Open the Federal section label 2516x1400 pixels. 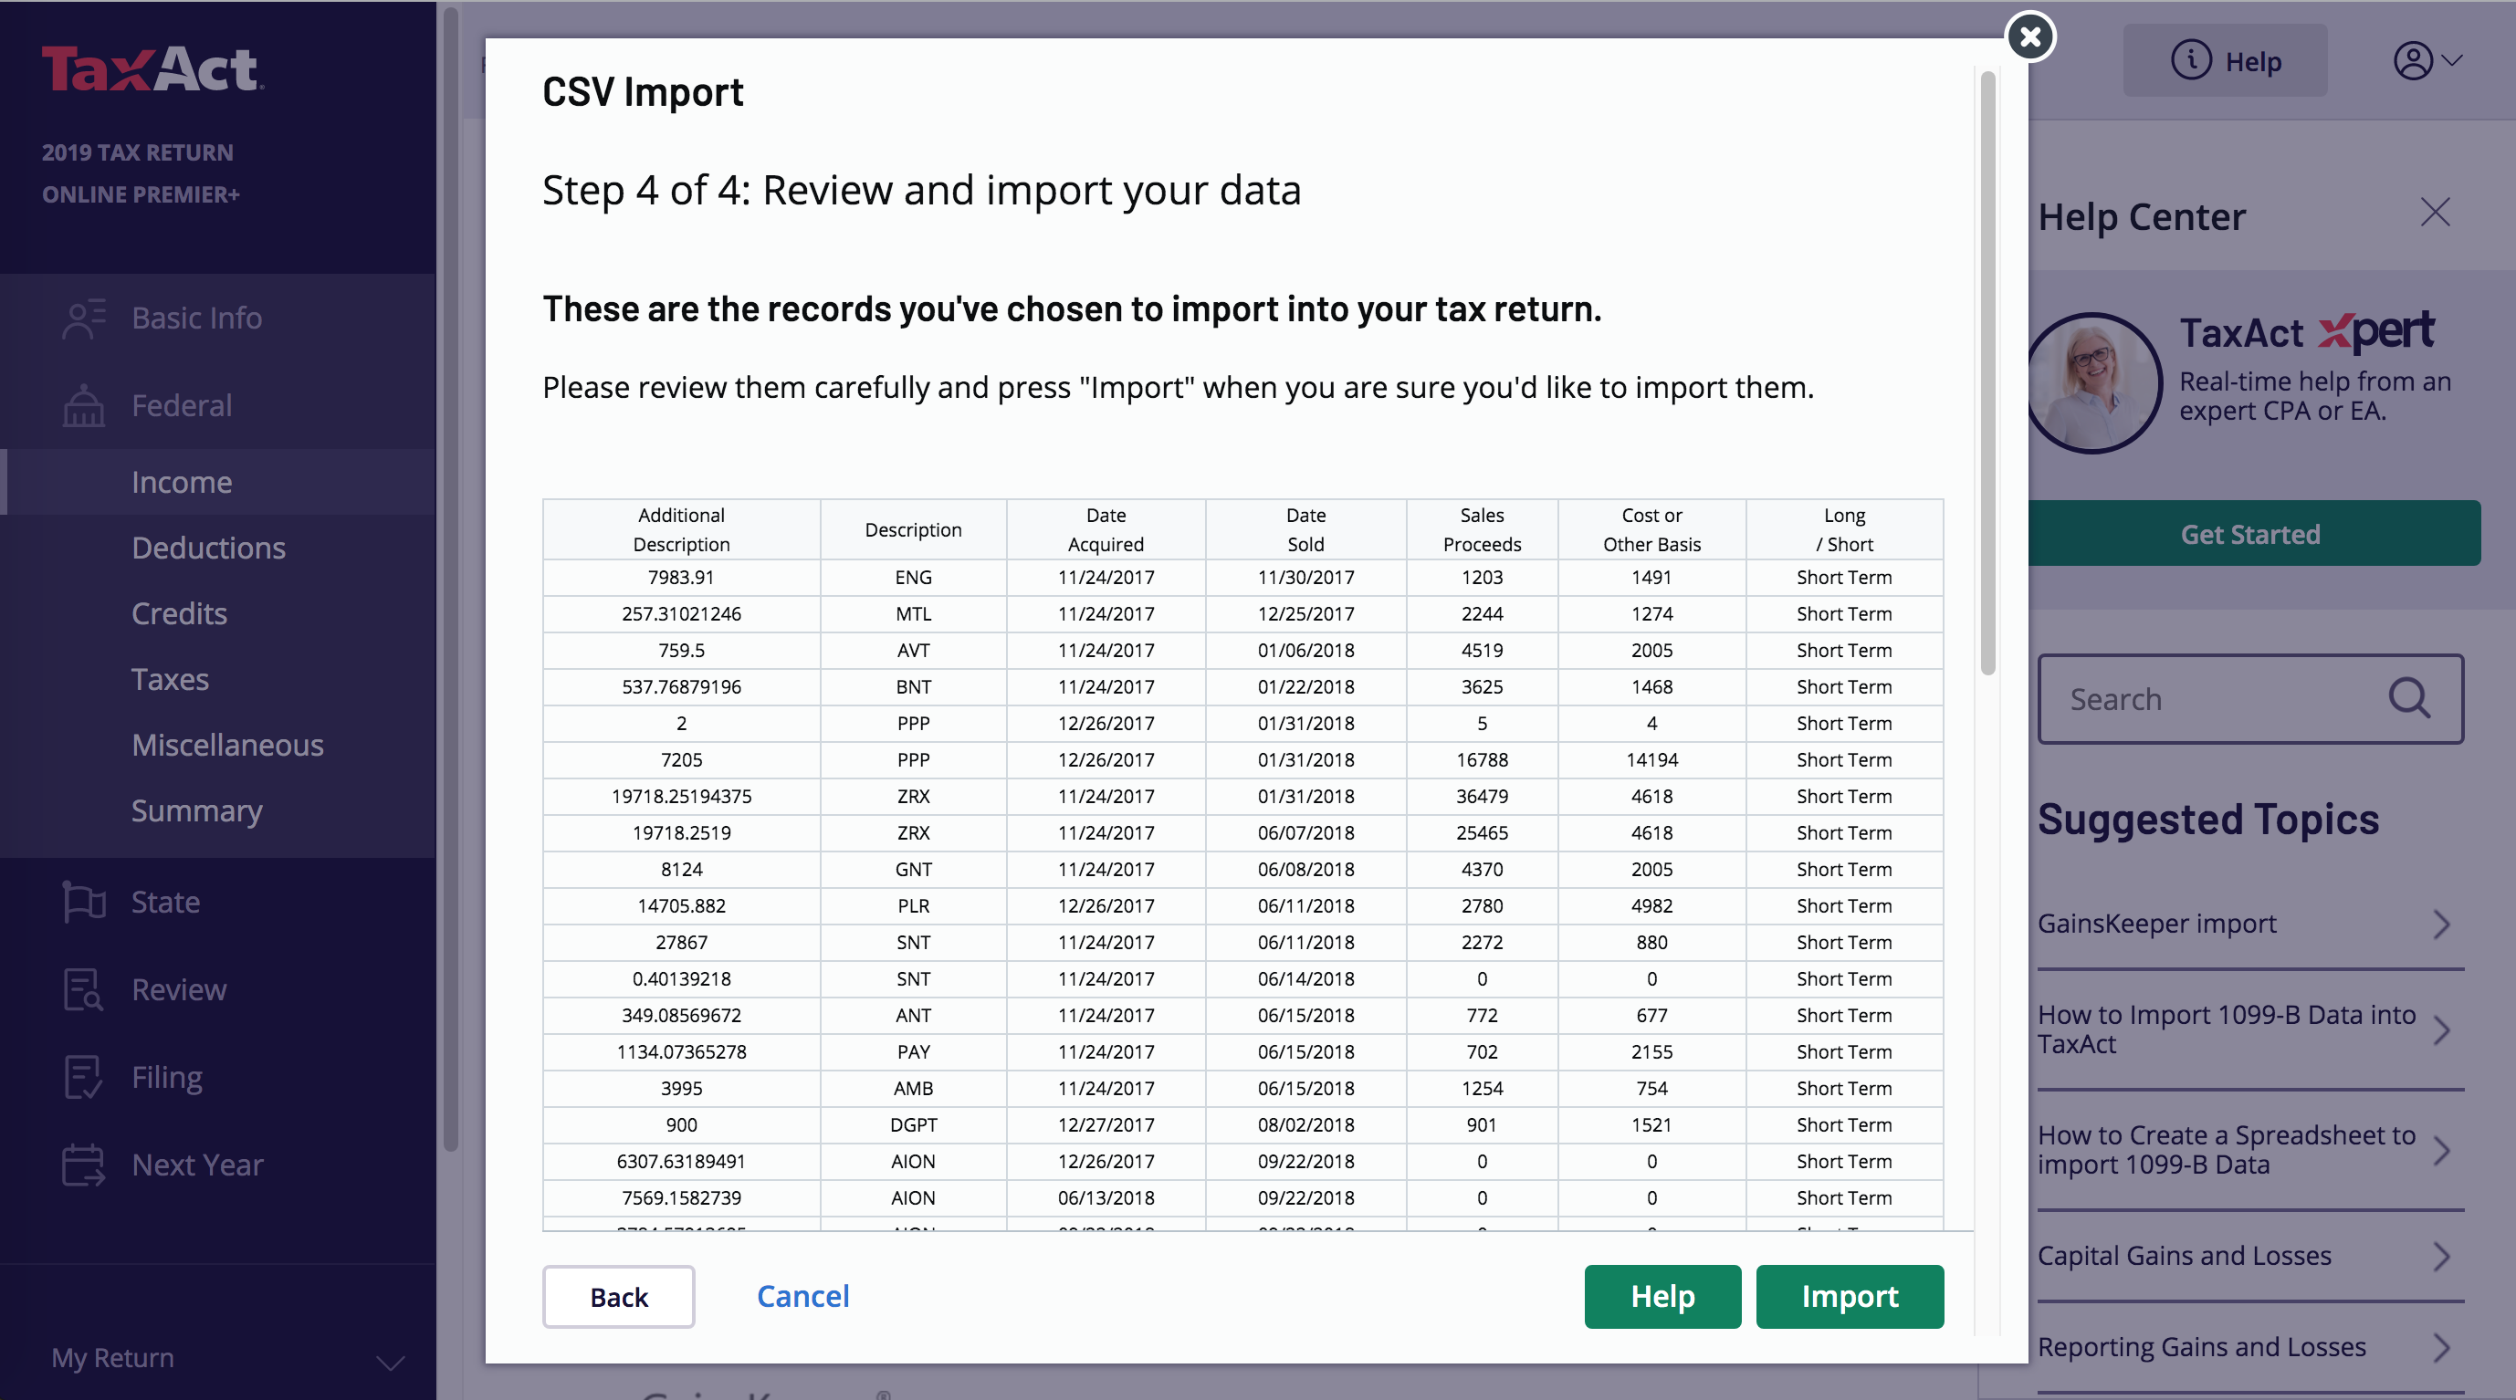coord(182,405)
